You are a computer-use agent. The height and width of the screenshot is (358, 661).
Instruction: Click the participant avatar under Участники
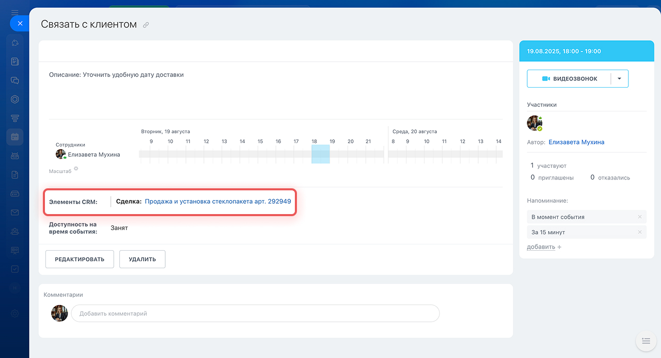tap(534, 123)
